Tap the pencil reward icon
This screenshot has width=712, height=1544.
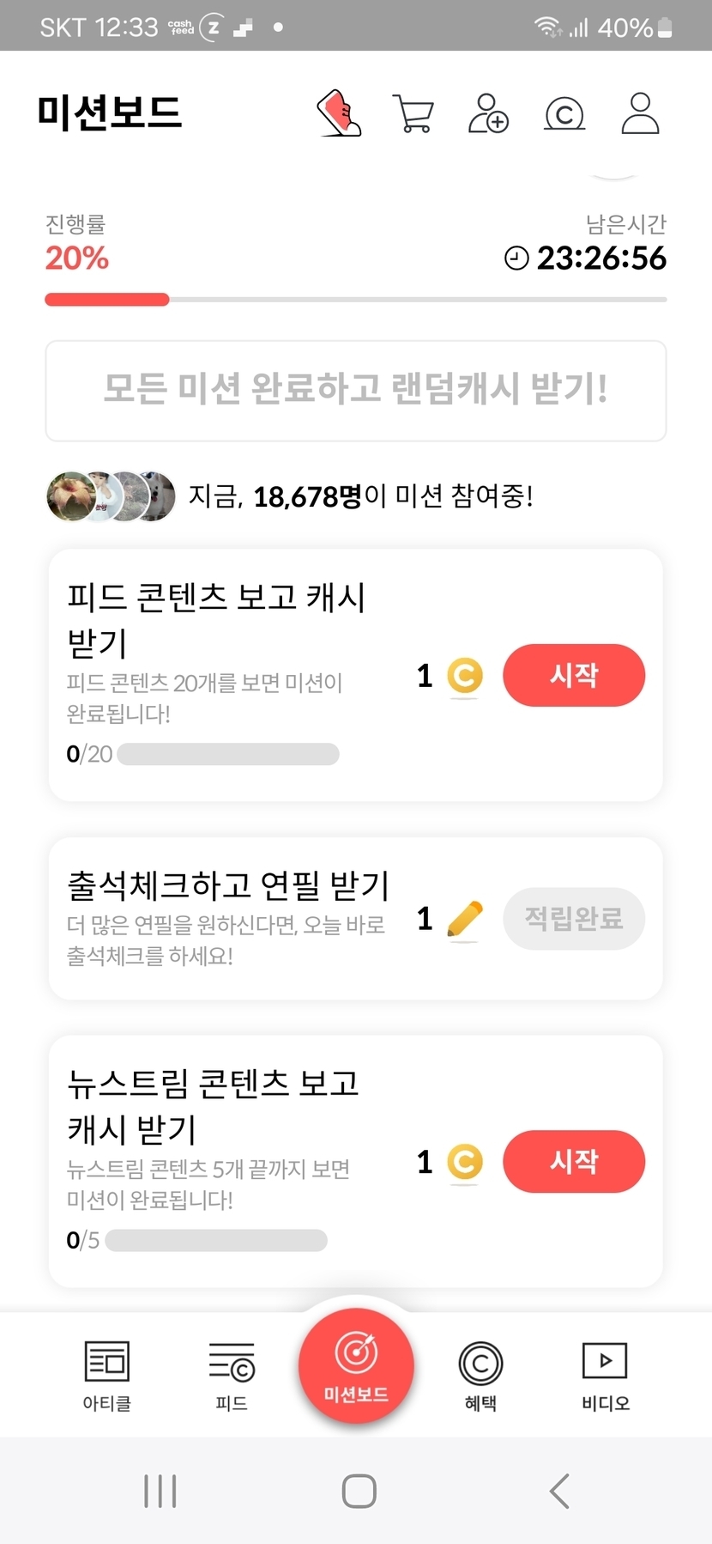[x=464, y=920]
